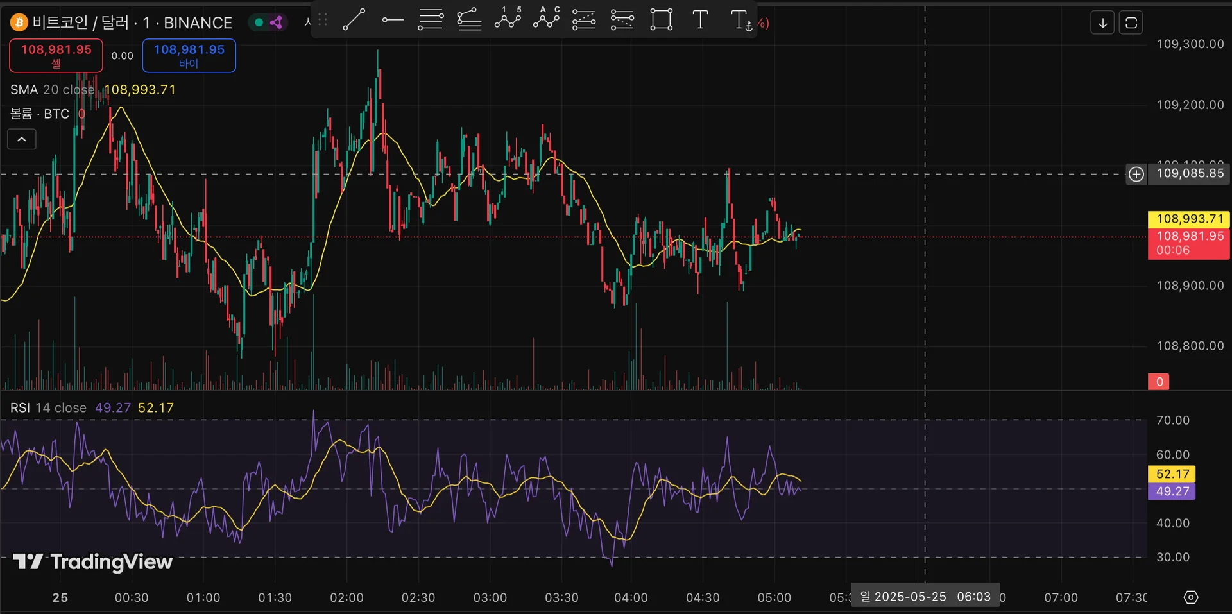Screen dimensions: 1232x614
Task: Collapse the indicator legend with chevron
Action: point(22,139)
